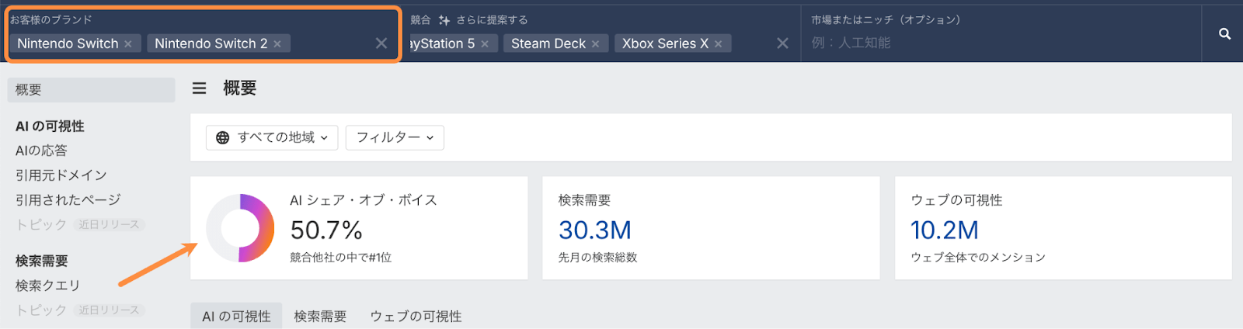Viewport: 1243px width, 329px height.
Task: Remove the Nintendo Switch 2 tag
Action: click(x=277, y=44)
